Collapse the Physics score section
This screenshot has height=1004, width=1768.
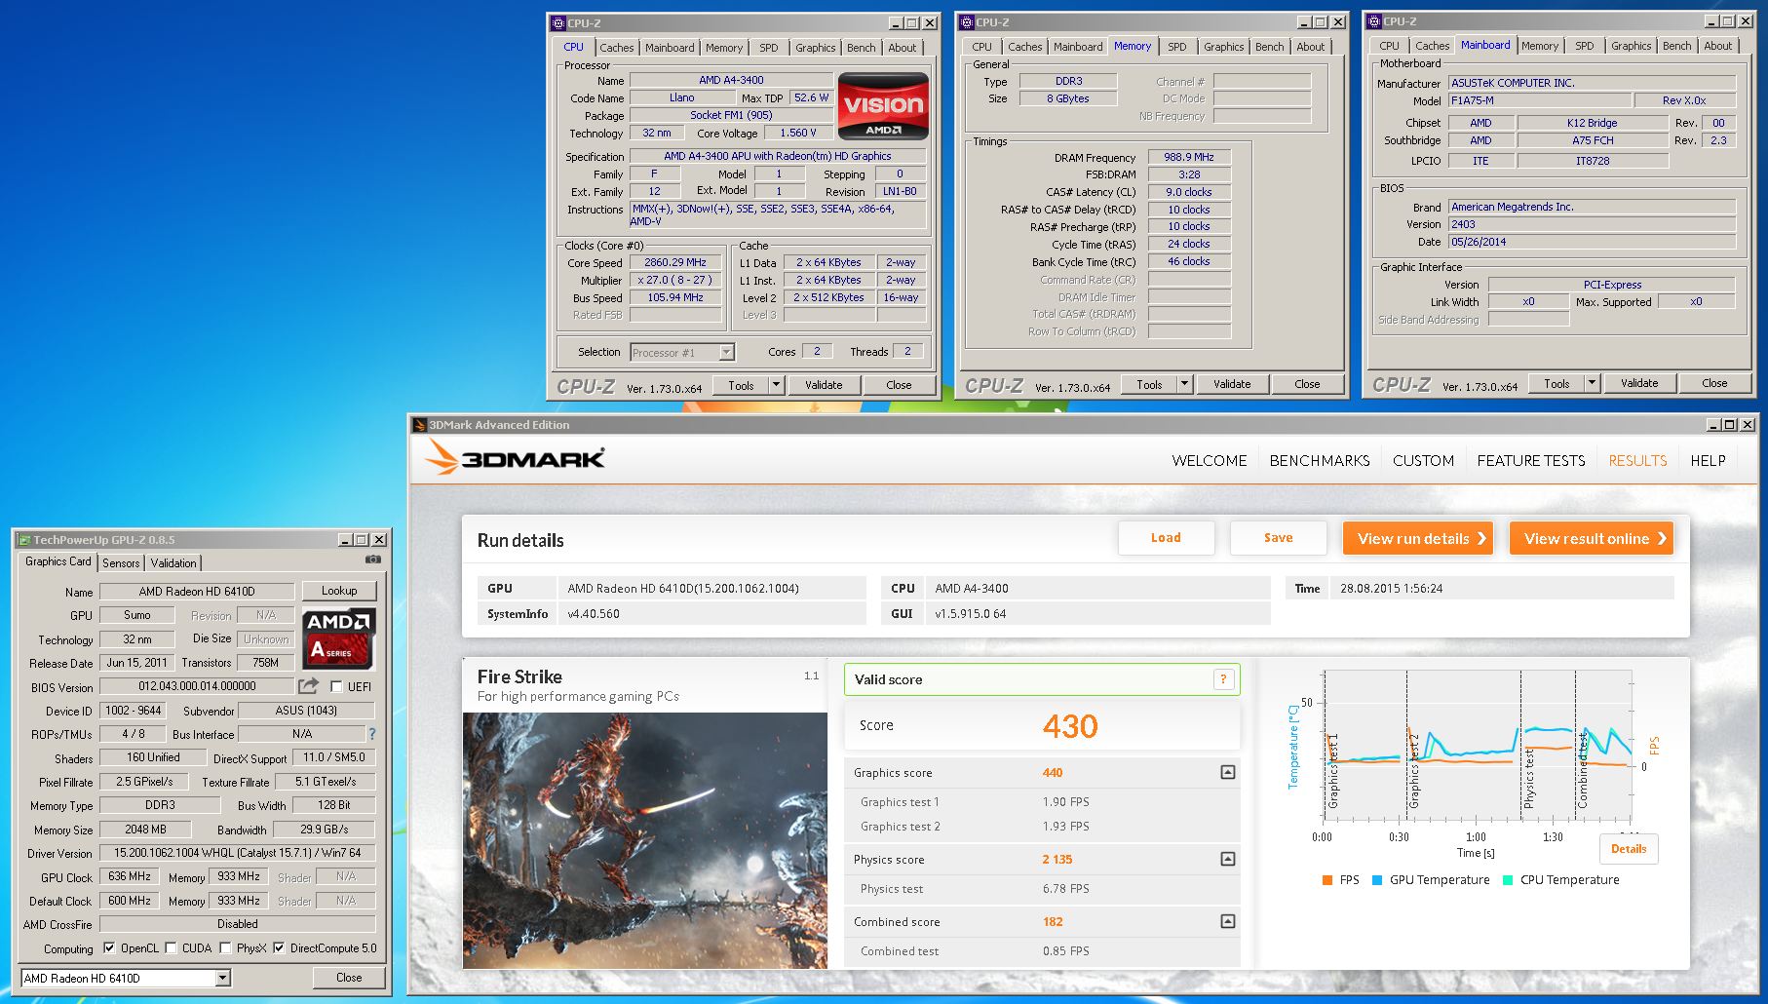[1228, 859]
